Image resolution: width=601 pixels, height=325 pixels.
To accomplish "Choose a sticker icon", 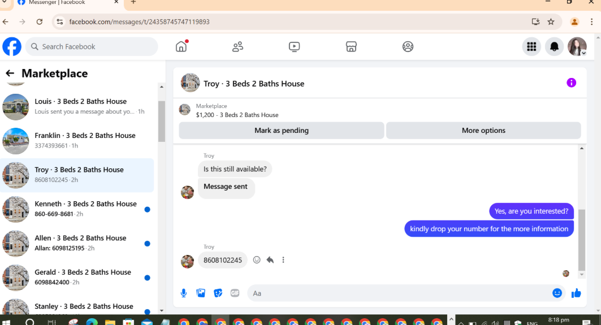I will pos(218,293).
